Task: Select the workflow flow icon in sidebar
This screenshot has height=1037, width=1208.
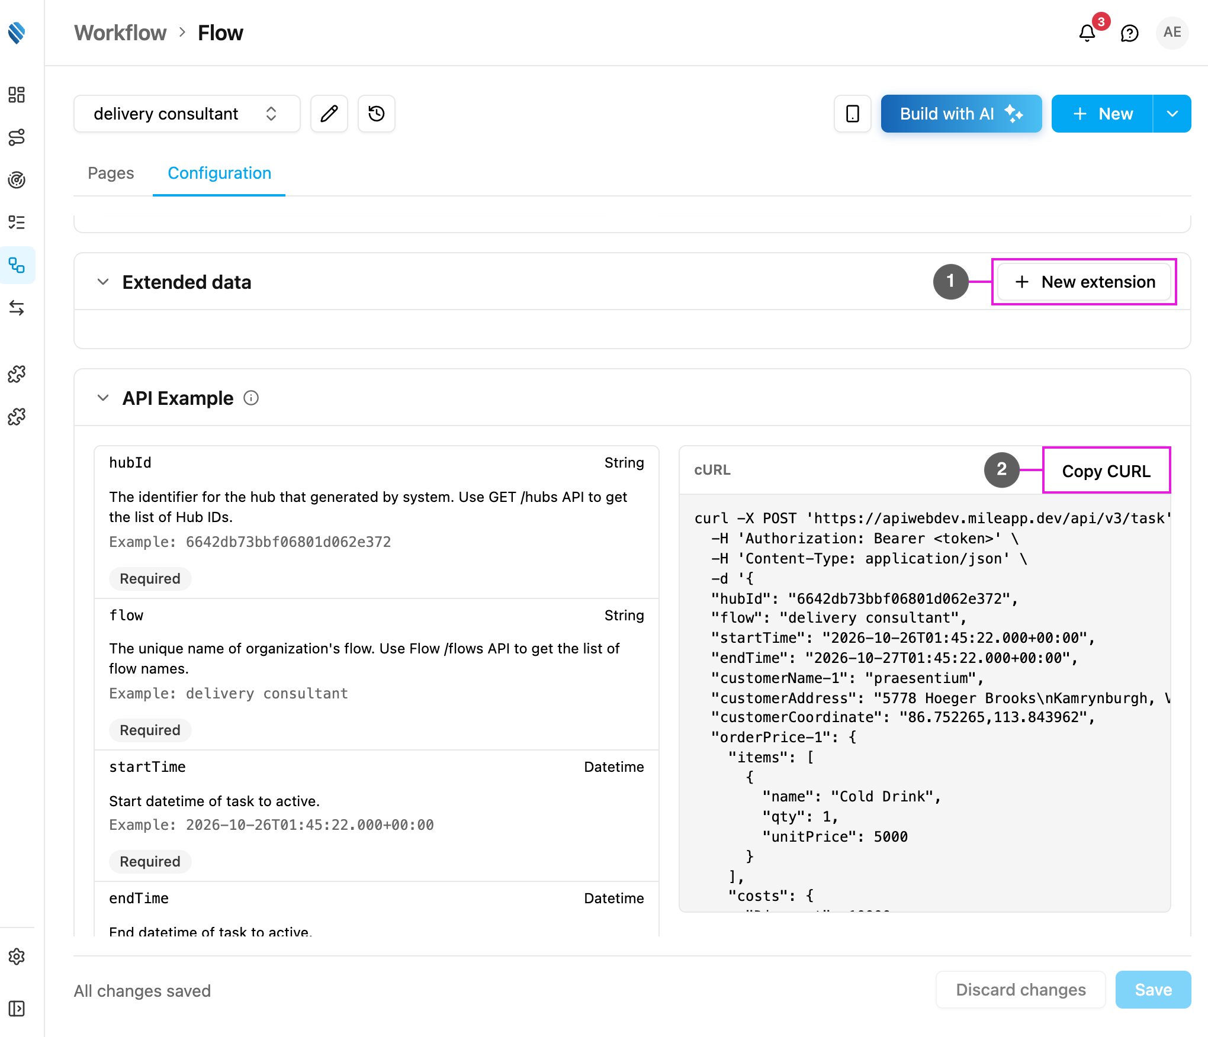Action: [17, 265]
